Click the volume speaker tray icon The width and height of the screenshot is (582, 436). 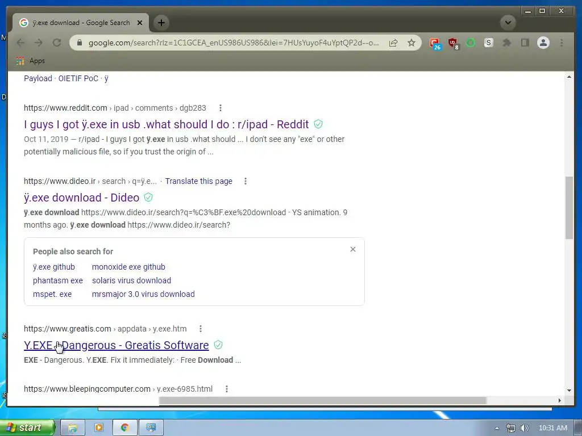524,428
